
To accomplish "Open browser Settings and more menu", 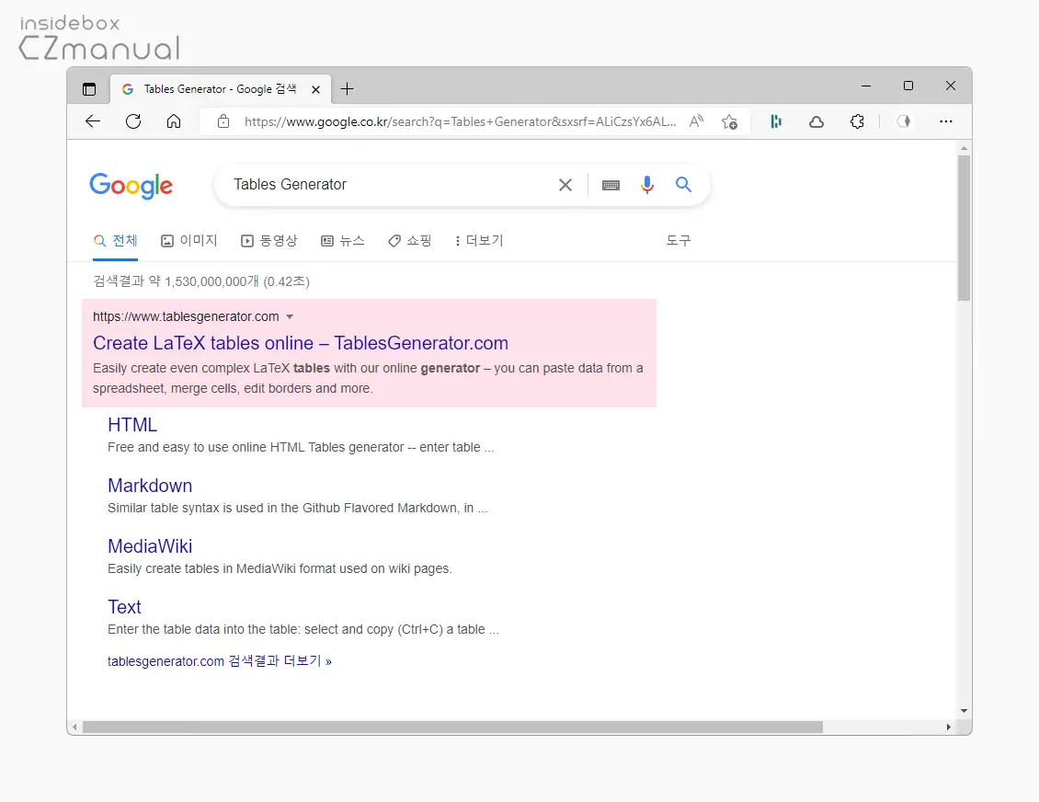I will (945, 121).
